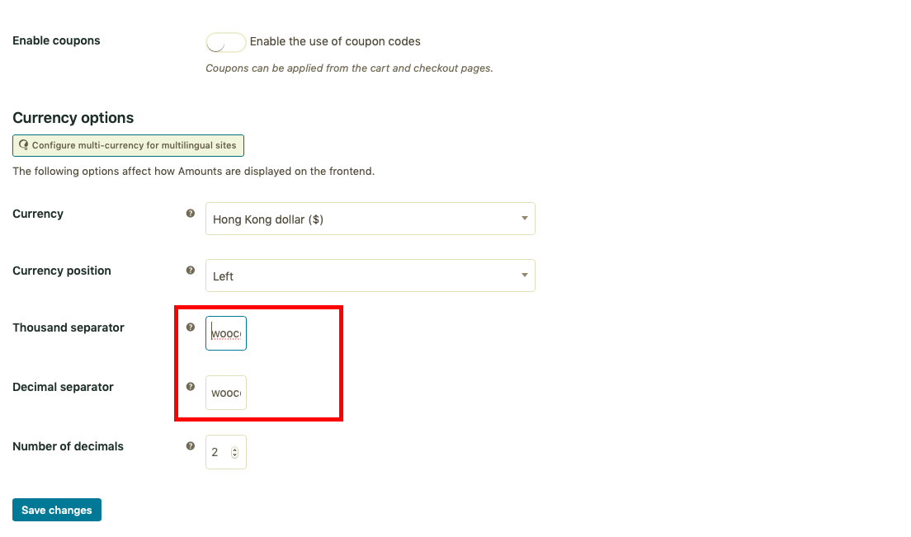The height and width of the screenshot is (537, 911).
Task: Click inside the Thousand separator input field
Action: click(x=225, y=333)
